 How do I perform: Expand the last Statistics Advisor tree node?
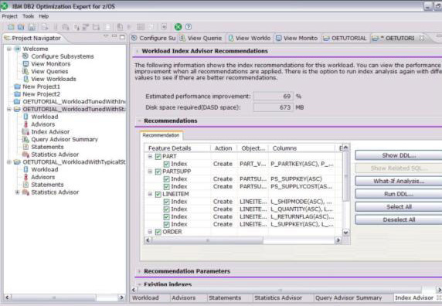pyautogui.click(x=17, y=192)
